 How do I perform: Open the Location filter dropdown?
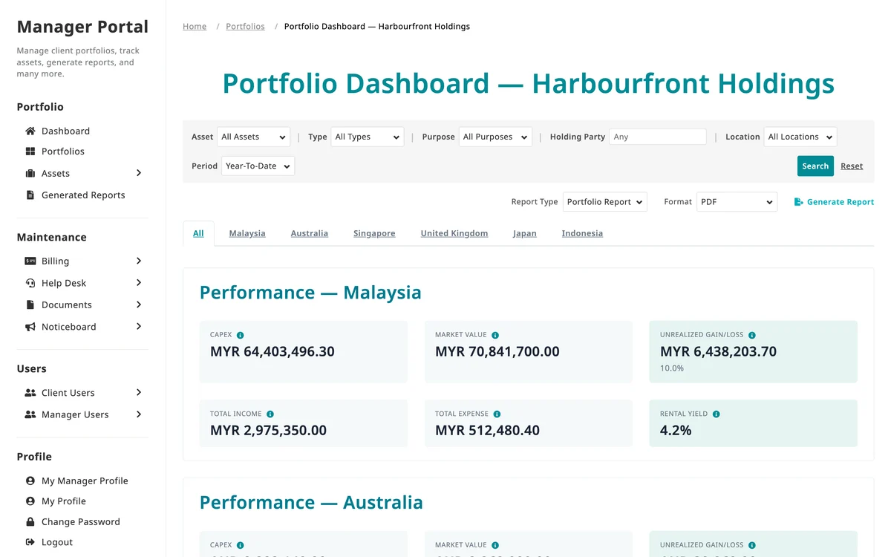click(800, 137)
